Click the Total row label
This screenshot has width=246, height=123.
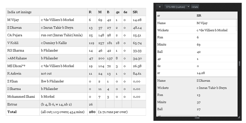pos(23,112)
